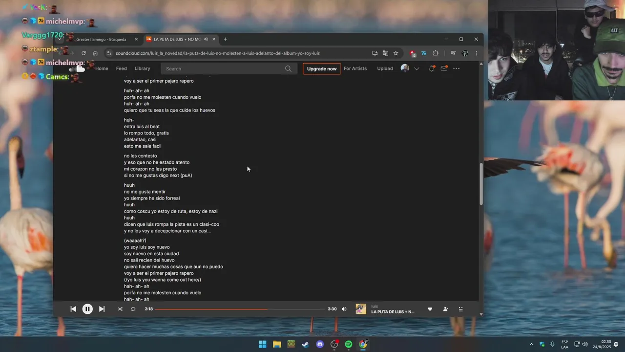Open the ESP LAA language switcher
This screenshot has width=625, height=352.
(564, 344)
